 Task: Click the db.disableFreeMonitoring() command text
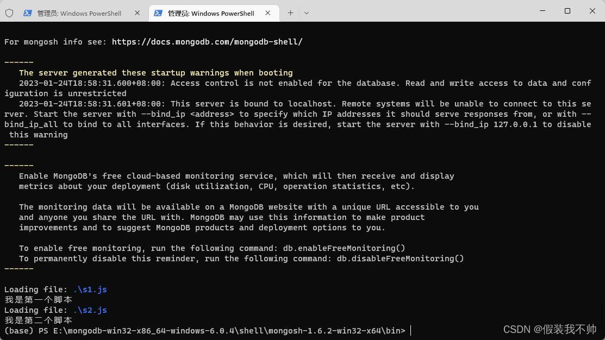pyautogui.click(x=401, y=259)
